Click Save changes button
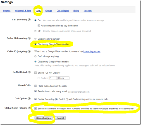The image size is (141, 125). tap(44, 118)
